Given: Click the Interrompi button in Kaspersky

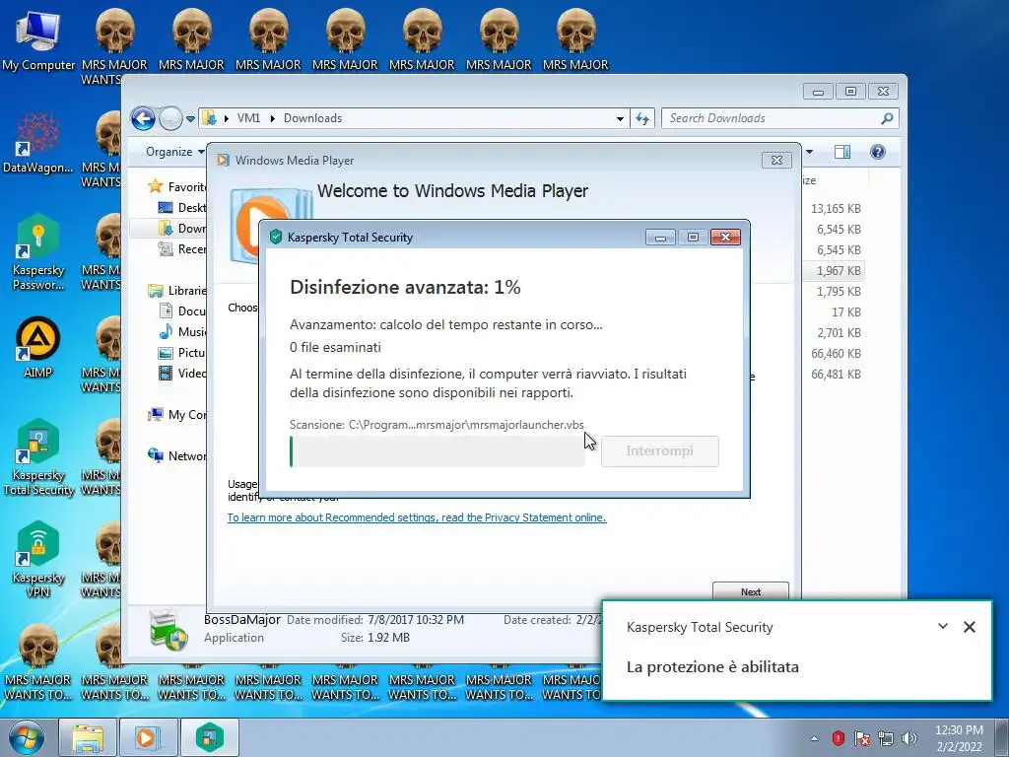Looking at the screenshot, I should pyautogui.click(x=659, y=451).
